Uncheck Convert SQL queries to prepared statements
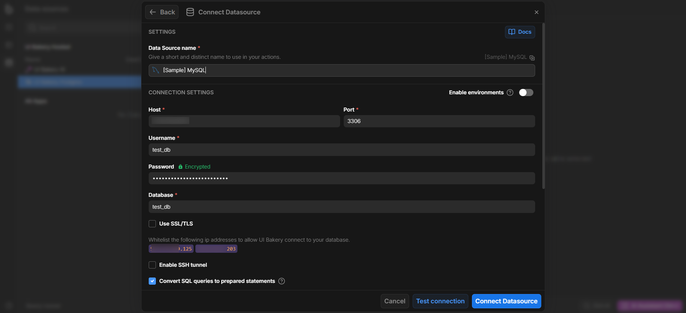 [x=152, y=281]
